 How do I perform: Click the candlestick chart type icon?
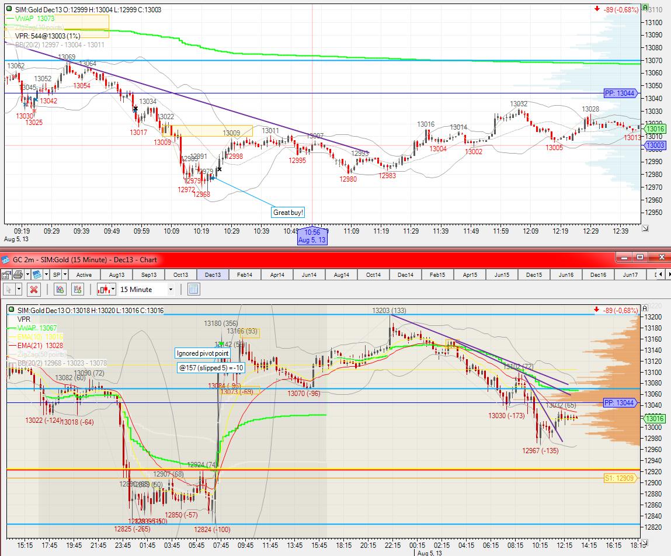pos(103,289)
